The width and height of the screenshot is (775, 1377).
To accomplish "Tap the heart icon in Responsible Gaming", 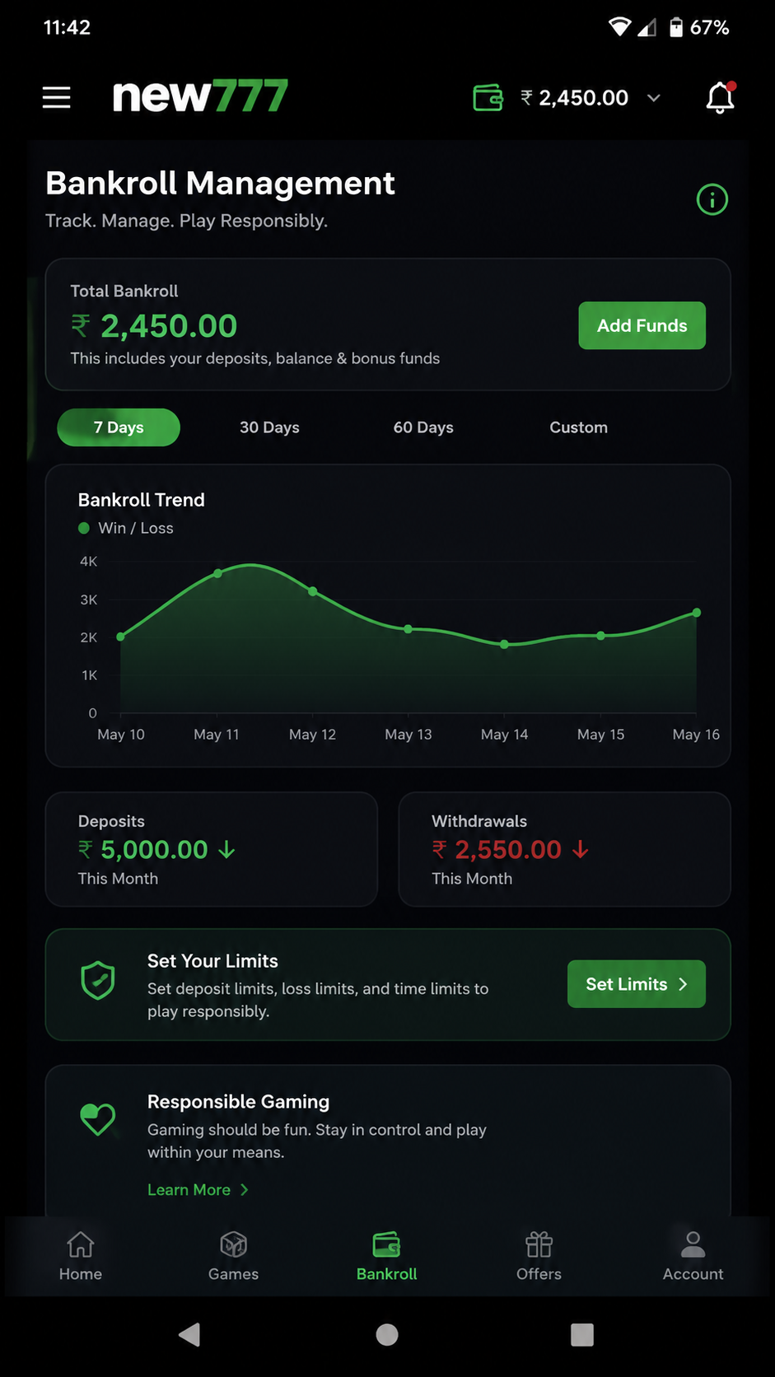I will [98, 1119].
